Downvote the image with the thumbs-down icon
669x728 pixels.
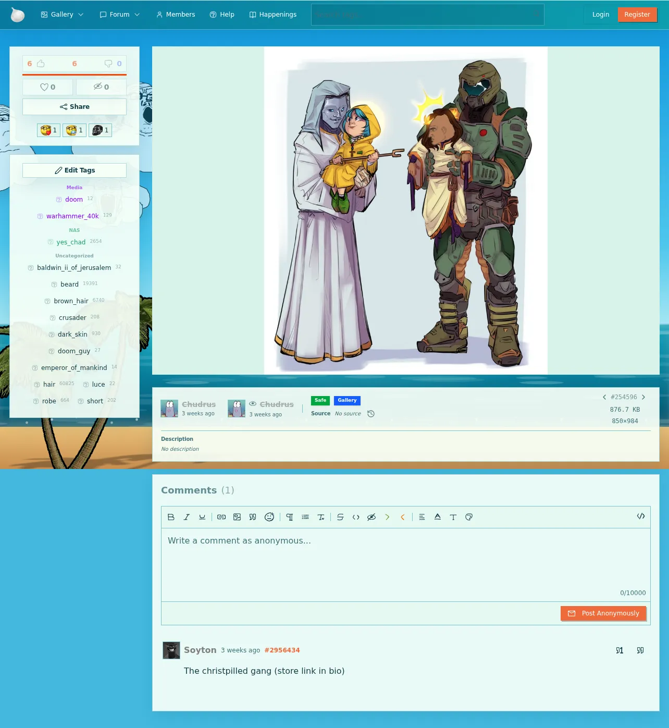click(108, 64)
